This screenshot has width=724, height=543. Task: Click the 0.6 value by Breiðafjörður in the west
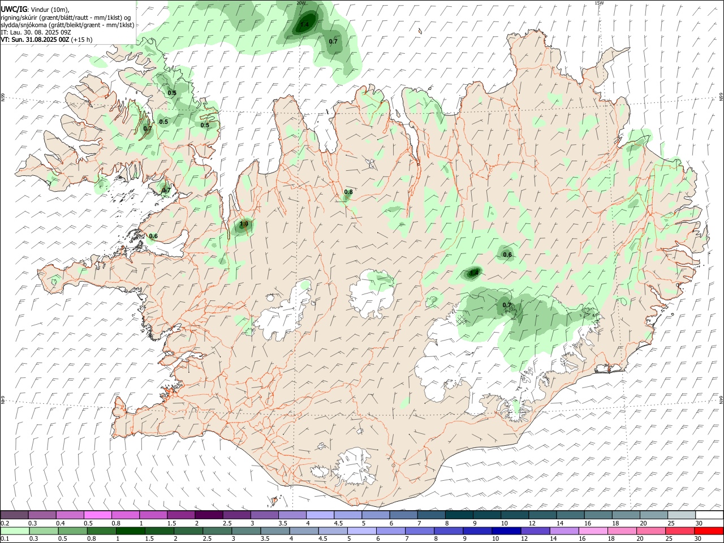point(153,236)
